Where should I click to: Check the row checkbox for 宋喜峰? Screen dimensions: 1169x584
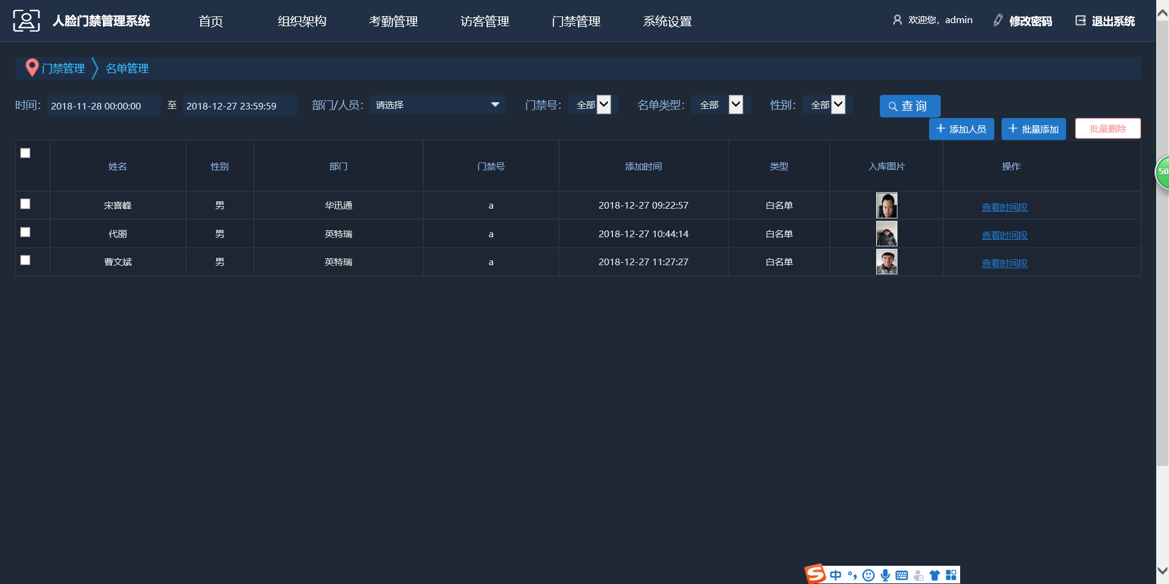[x=26, y=204]
